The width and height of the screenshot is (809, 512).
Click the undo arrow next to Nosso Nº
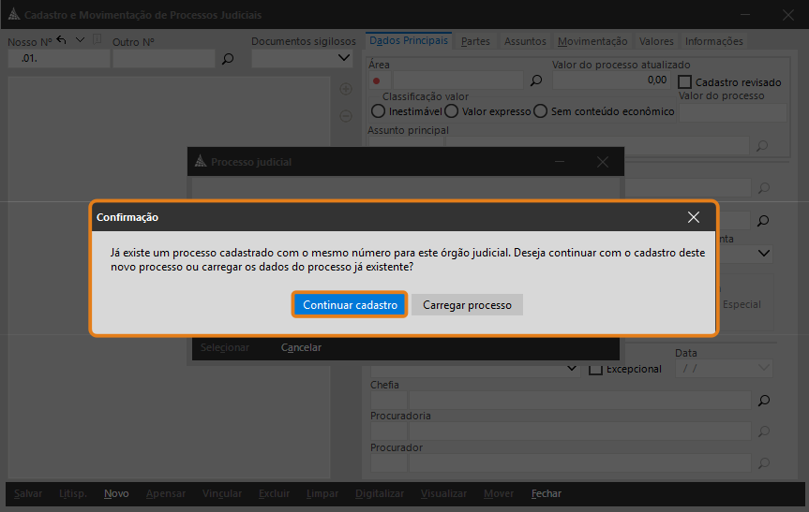tap(61, 39)
